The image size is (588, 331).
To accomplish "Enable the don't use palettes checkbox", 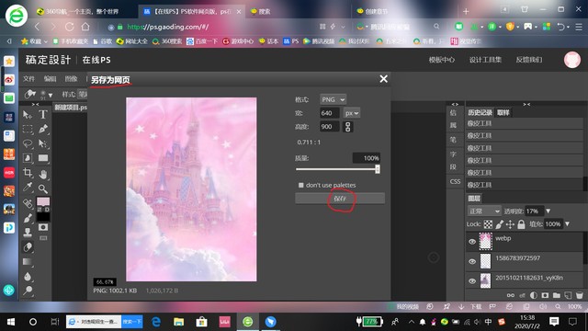I will coord(300,185).
